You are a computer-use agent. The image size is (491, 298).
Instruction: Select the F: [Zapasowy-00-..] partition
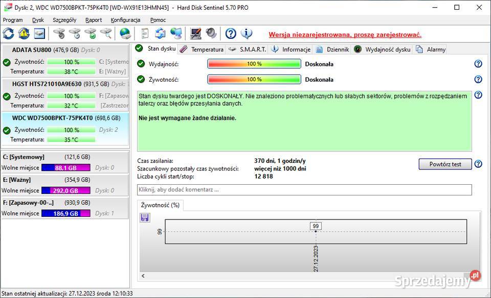click(x=65, y=208)
